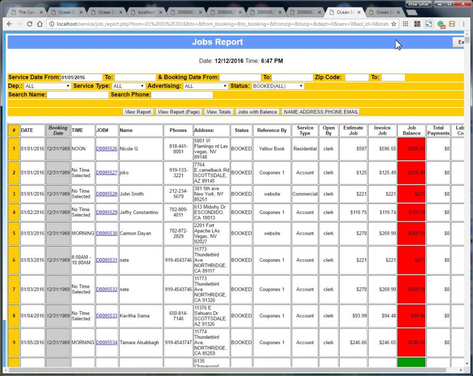Open the apps grid extension icon
The width and height of the screenshot is (473, 376).
pyautogui.click(x=406, y=24)
